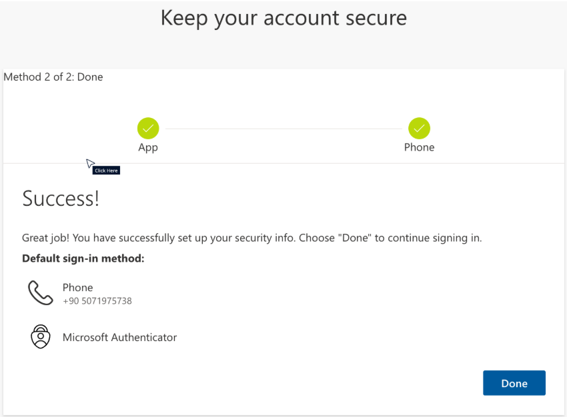
Task: Click the "Keep your account secure" title
Action: click(283, 18)
